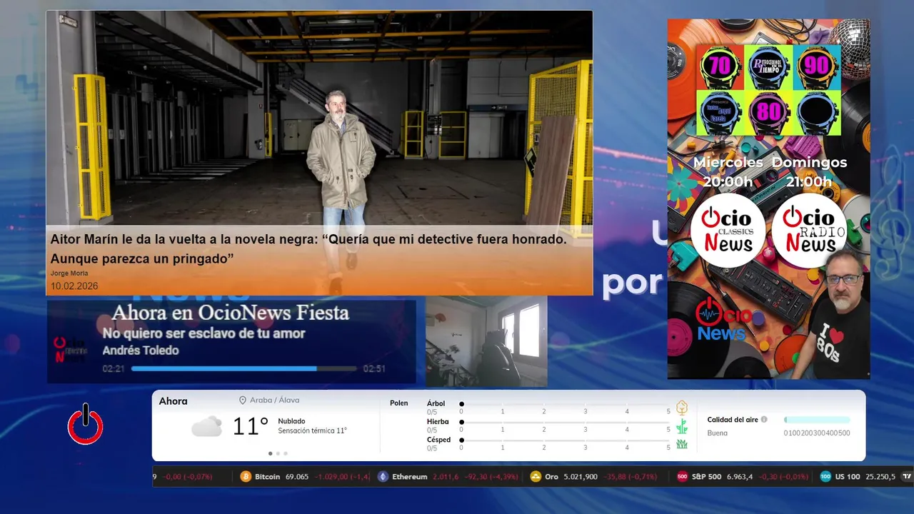This screenshot has width=914, height=514.
Task: Click the blank black watch tile
Action: [817, 113]
